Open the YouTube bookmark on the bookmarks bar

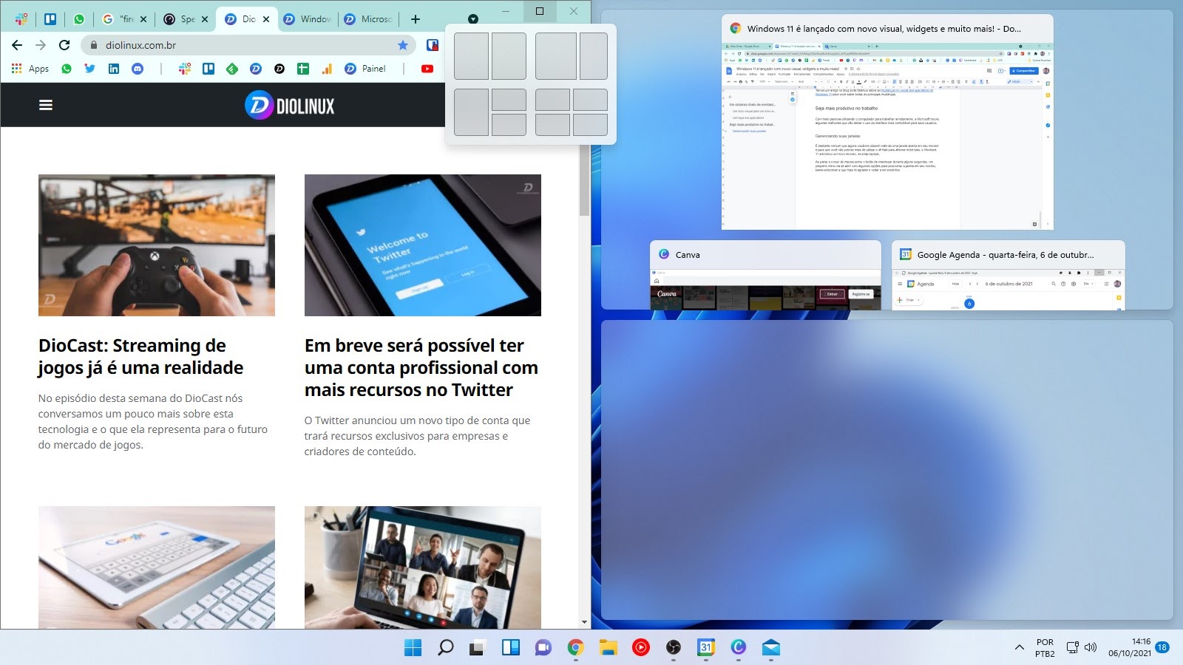(427, 68)
